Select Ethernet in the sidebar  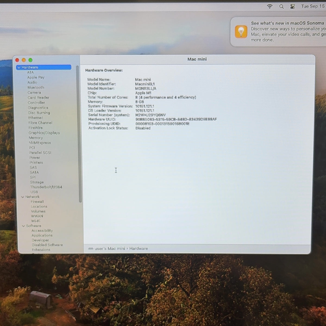pyautogui.click(x=36, y=118)
